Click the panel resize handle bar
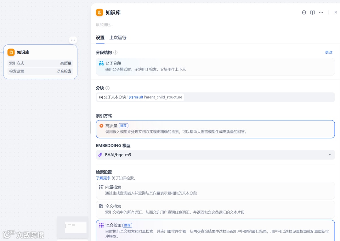The width and height of the screenshot is (340, 241). (x=90, y=127)
